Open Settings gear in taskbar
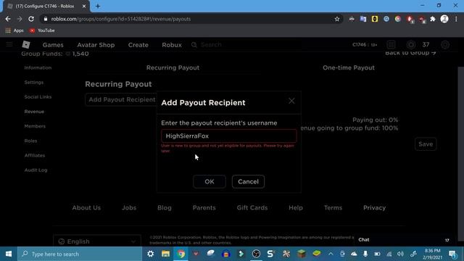Screen dimensions: 464x261 (x=150, y=254)
